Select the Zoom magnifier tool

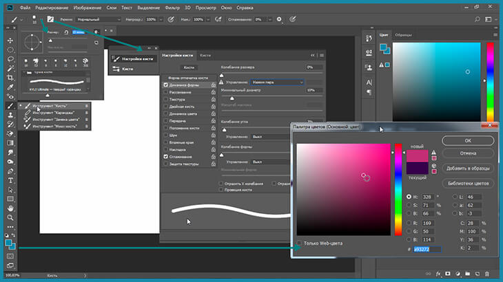coord(10,217)
